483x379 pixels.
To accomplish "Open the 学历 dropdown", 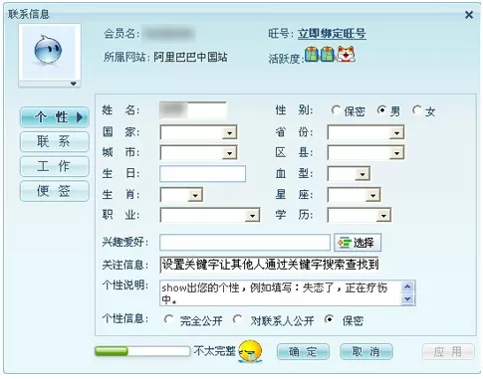I will coord(360,215).
